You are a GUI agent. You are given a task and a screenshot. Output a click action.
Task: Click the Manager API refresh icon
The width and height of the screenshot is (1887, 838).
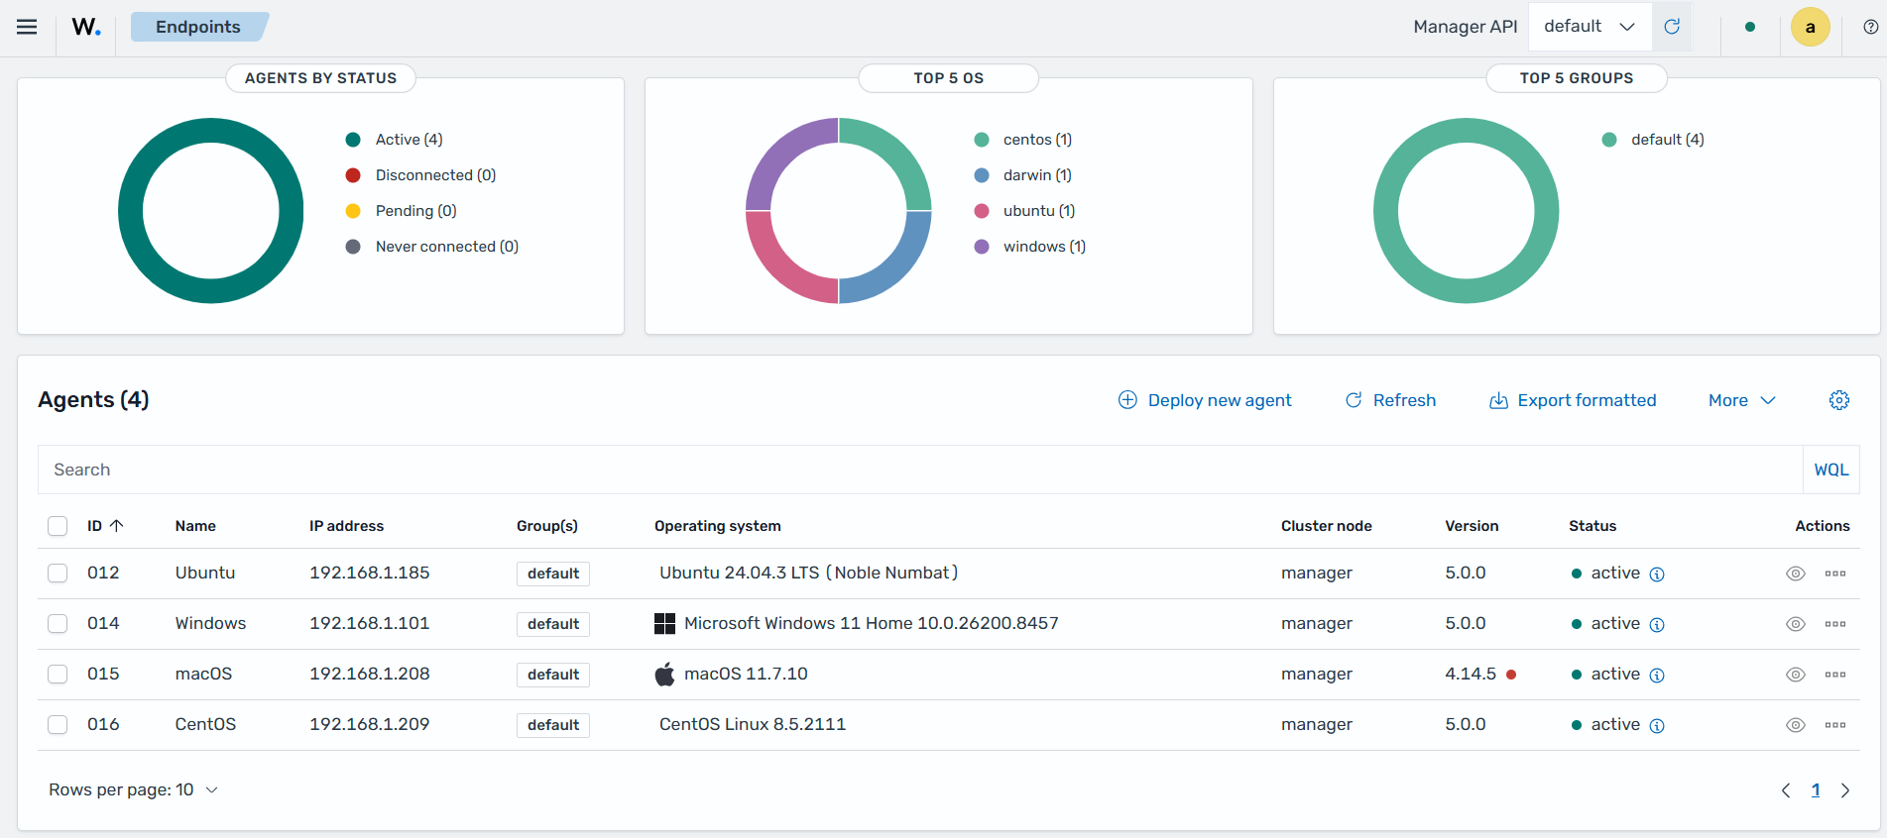[1672, 27]
